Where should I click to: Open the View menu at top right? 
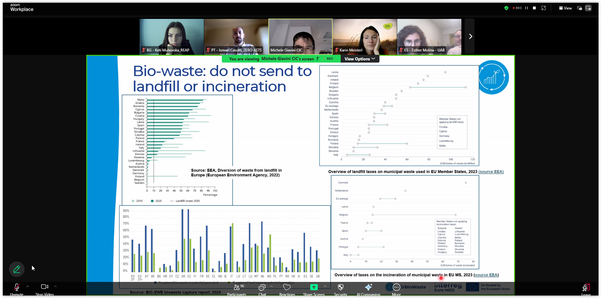[565, 8]
